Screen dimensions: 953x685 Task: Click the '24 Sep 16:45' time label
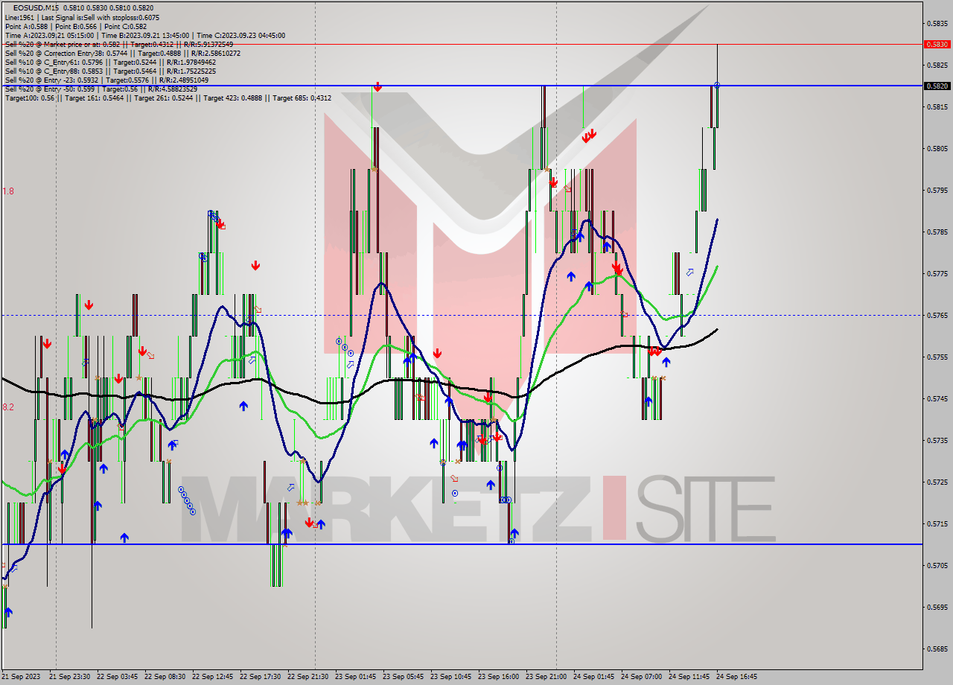tap(736, 677)
